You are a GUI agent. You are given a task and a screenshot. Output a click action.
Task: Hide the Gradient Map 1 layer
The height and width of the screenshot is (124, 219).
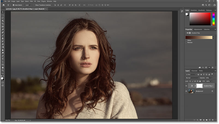coord(186,86)
